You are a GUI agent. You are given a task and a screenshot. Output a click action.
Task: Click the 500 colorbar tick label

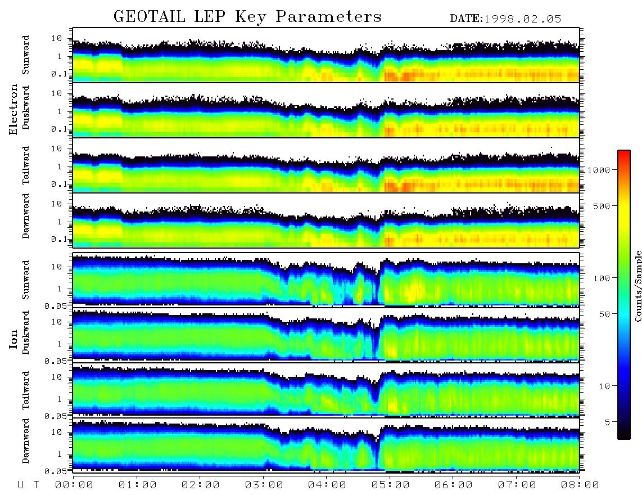[602, 206]
